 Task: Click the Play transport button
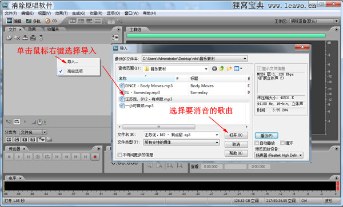(19, 157)
